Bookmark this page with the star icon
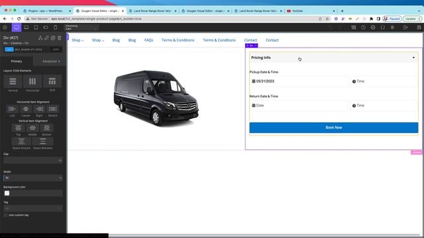This screenshot has height=238, width=424. pyautogui.click(x=327, y=19)
